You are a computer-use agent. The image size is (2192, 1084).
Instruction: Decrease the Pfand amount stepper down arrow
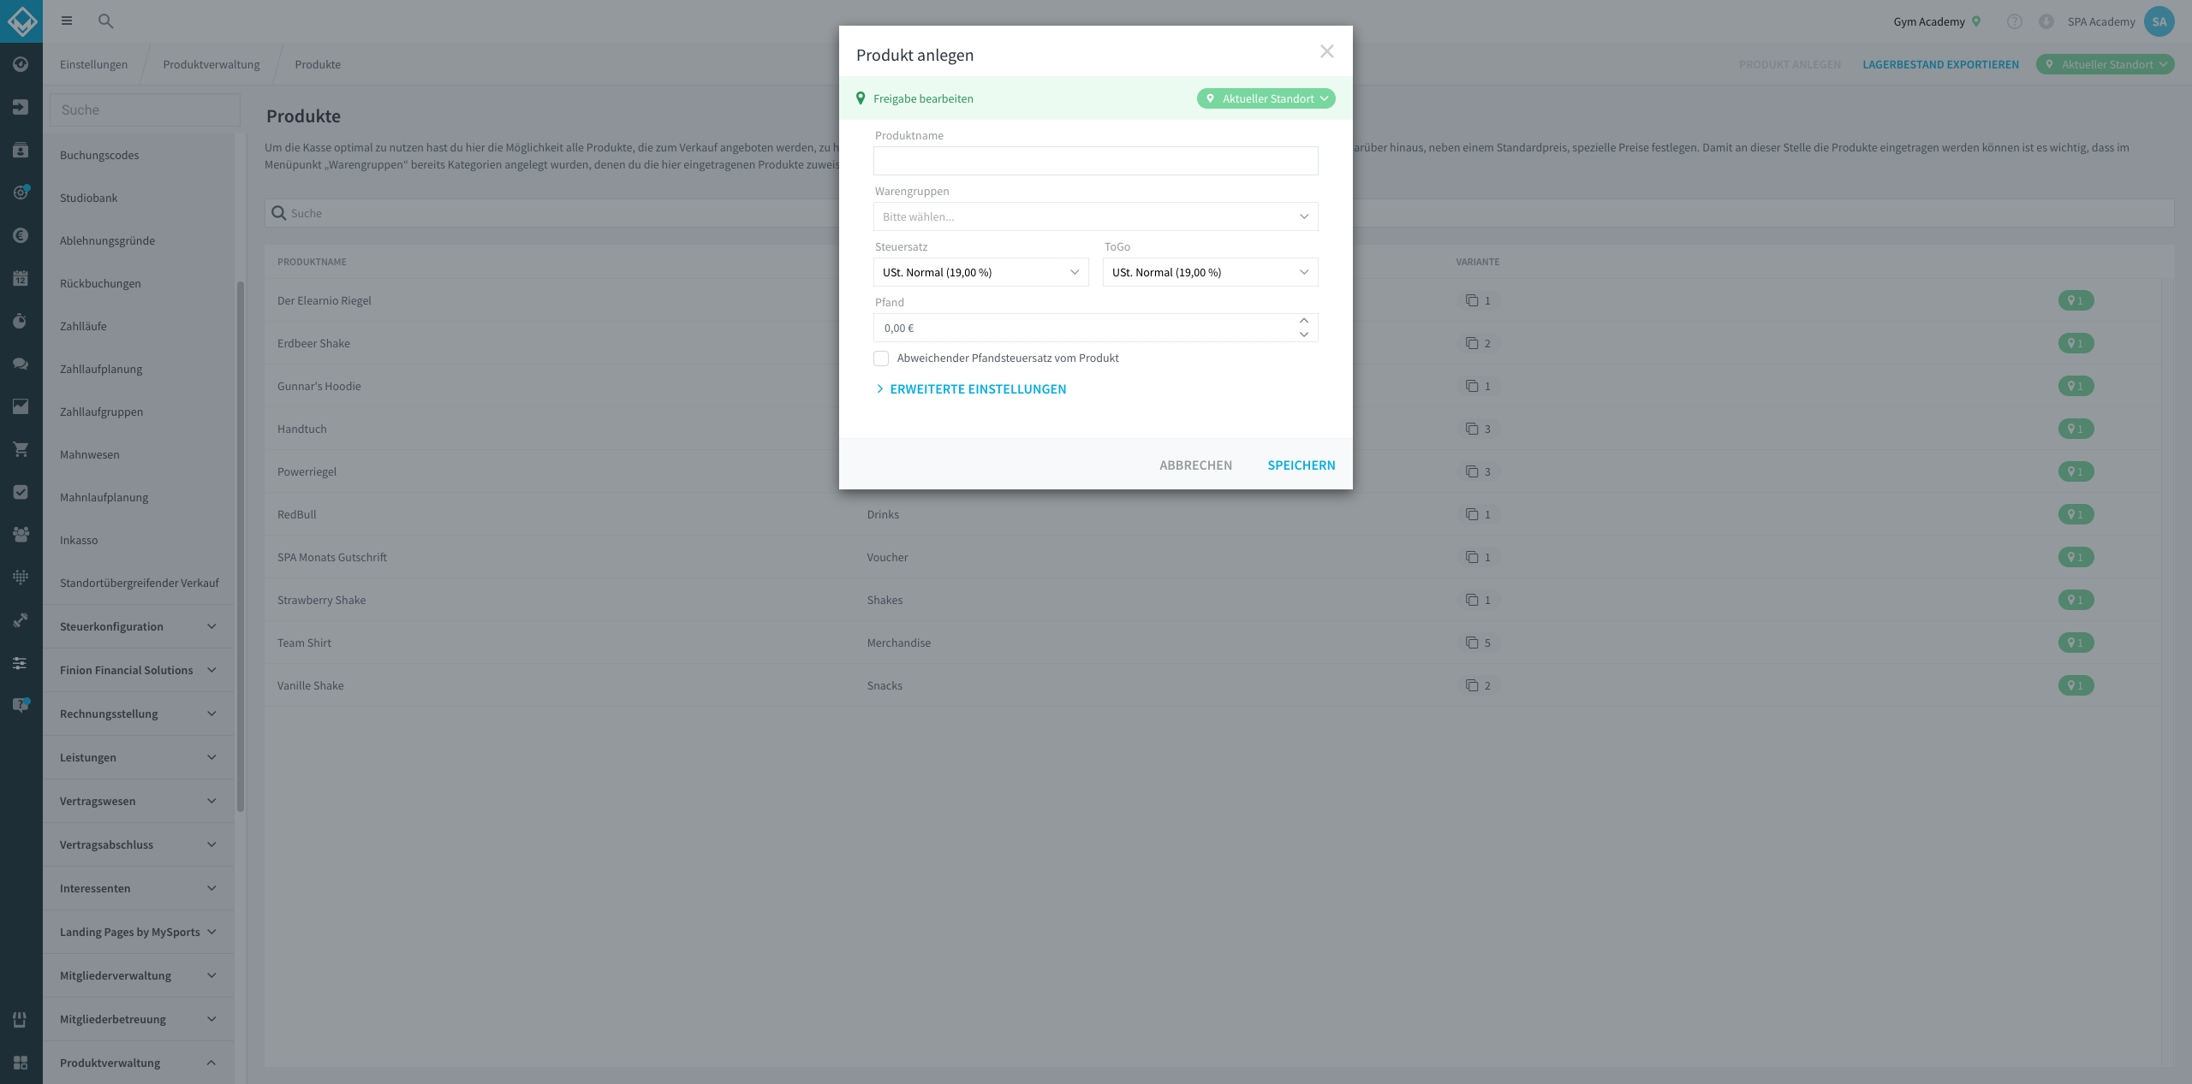1304,335
